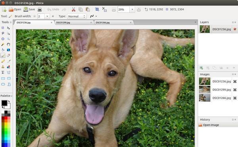Viewport: 238px width, 147px height.
Task: Close DSC01299.jpg from the Images panel
Action: 235,90
